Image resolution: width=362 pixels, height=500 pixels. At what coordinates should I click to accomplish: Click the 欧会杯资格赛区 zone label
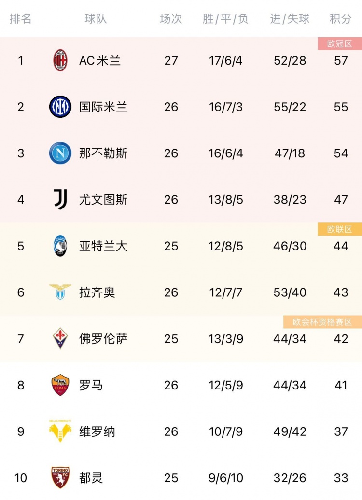(x=322, y=322)
